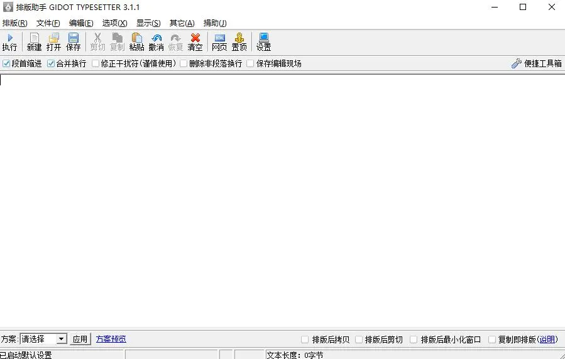
Task: Click the app logo icon in the title bar
Action: coord(8,7)
